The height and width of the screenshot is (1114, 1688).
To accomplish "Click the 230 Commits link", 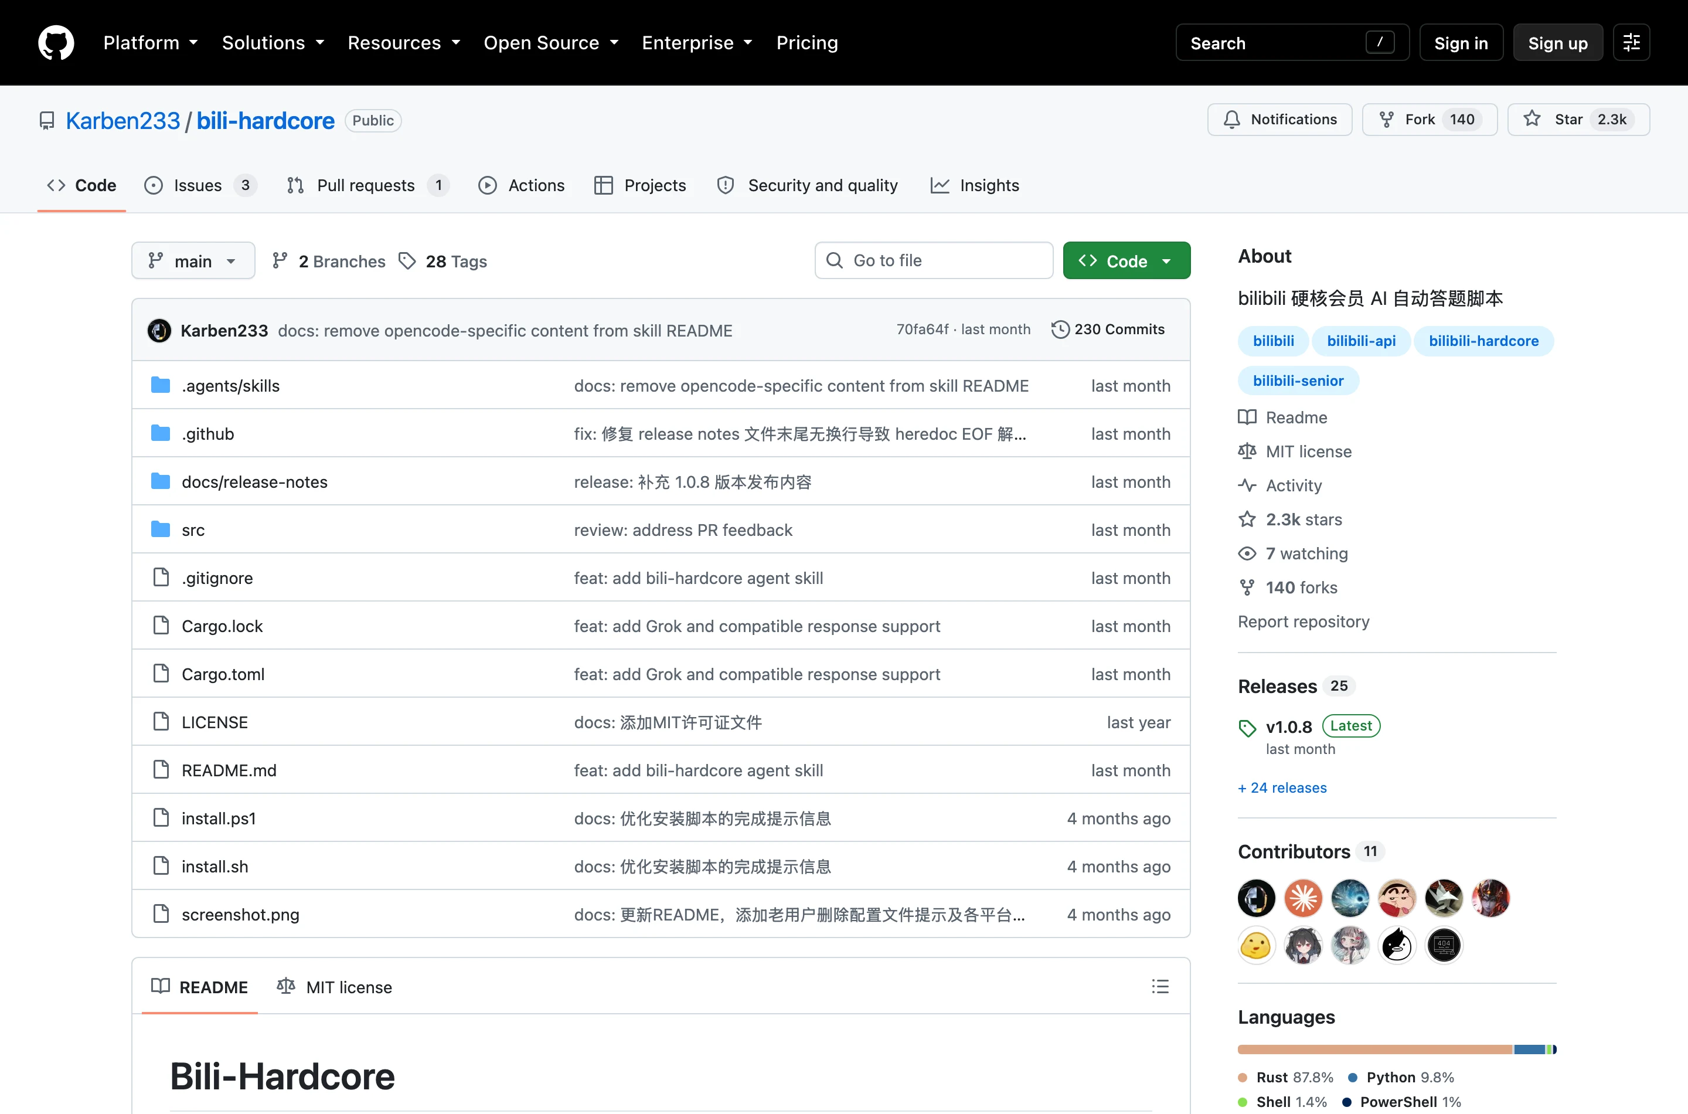I will click(x=1108, y=330).
